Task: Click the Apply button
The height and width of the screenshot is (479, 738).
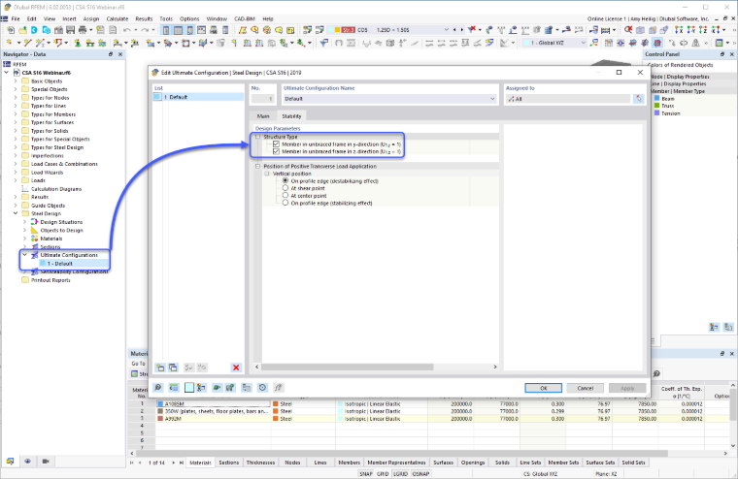Action: click(x=627, y=388)
